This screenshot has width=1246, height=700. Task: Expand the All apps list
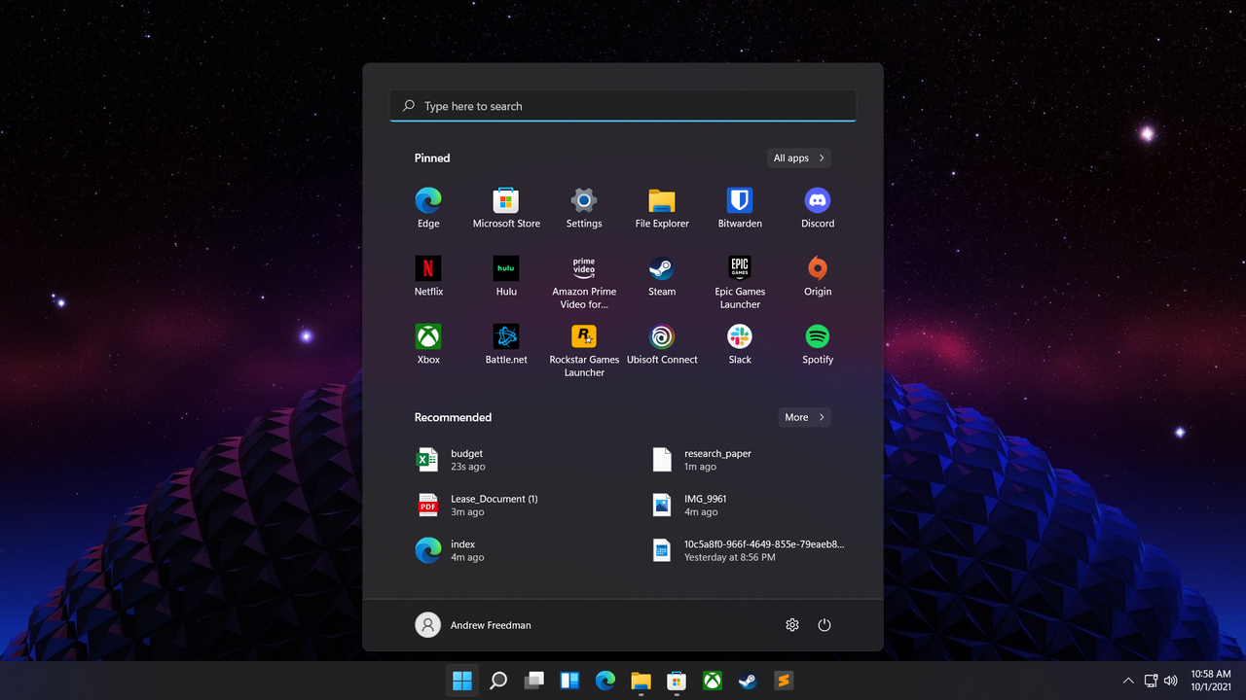[798, 157]
